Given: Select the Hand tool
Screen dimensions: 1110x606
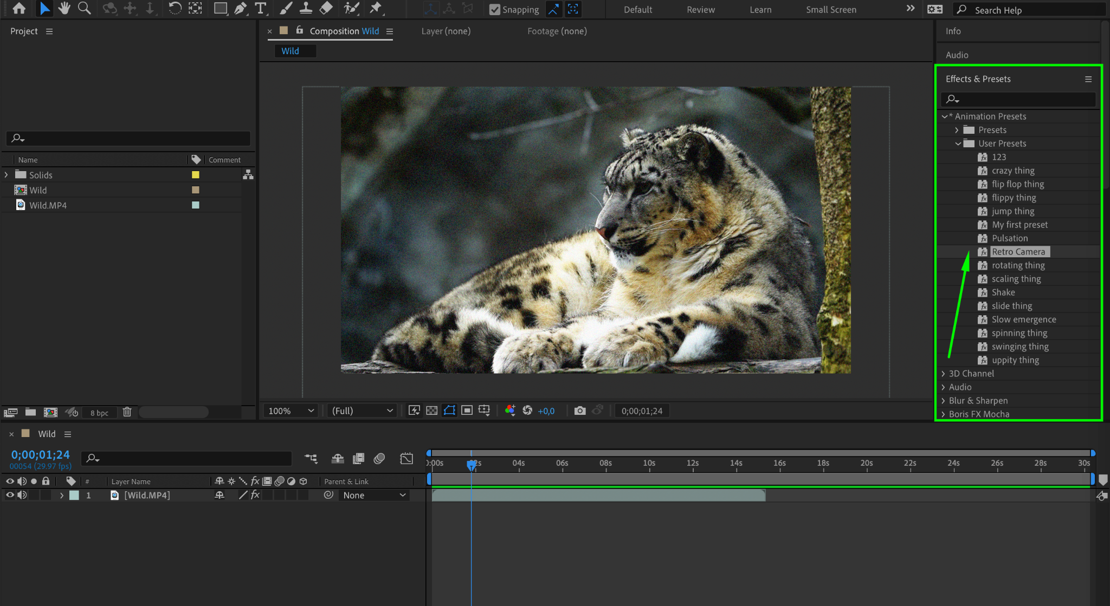Looking at the screenshot, I should [64, 8].
